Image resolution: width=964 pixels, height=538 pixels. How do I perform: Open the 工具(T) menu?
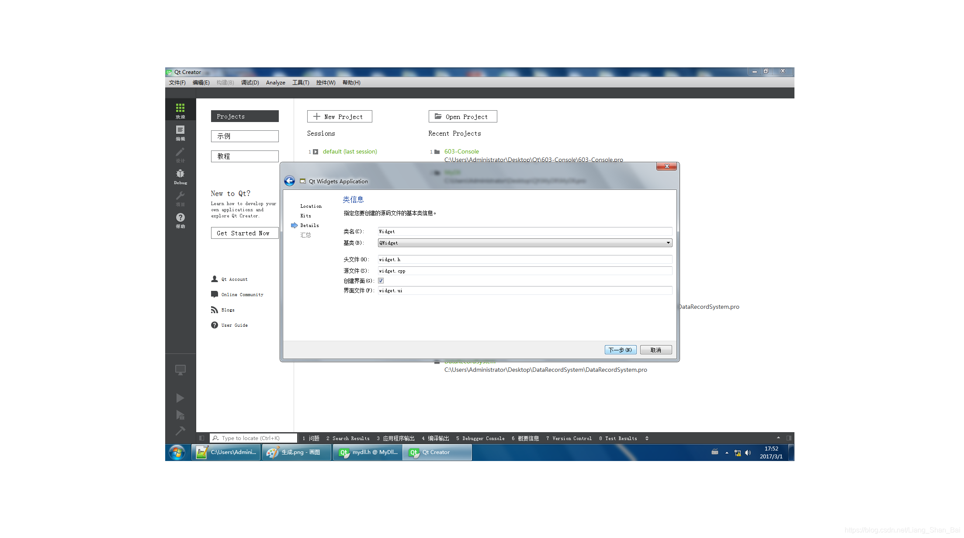[301, 83]
